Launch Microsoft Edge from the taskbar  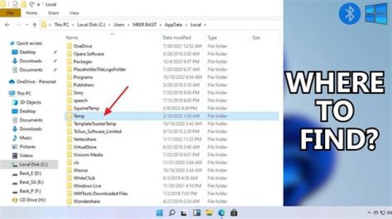click(222, 212)
